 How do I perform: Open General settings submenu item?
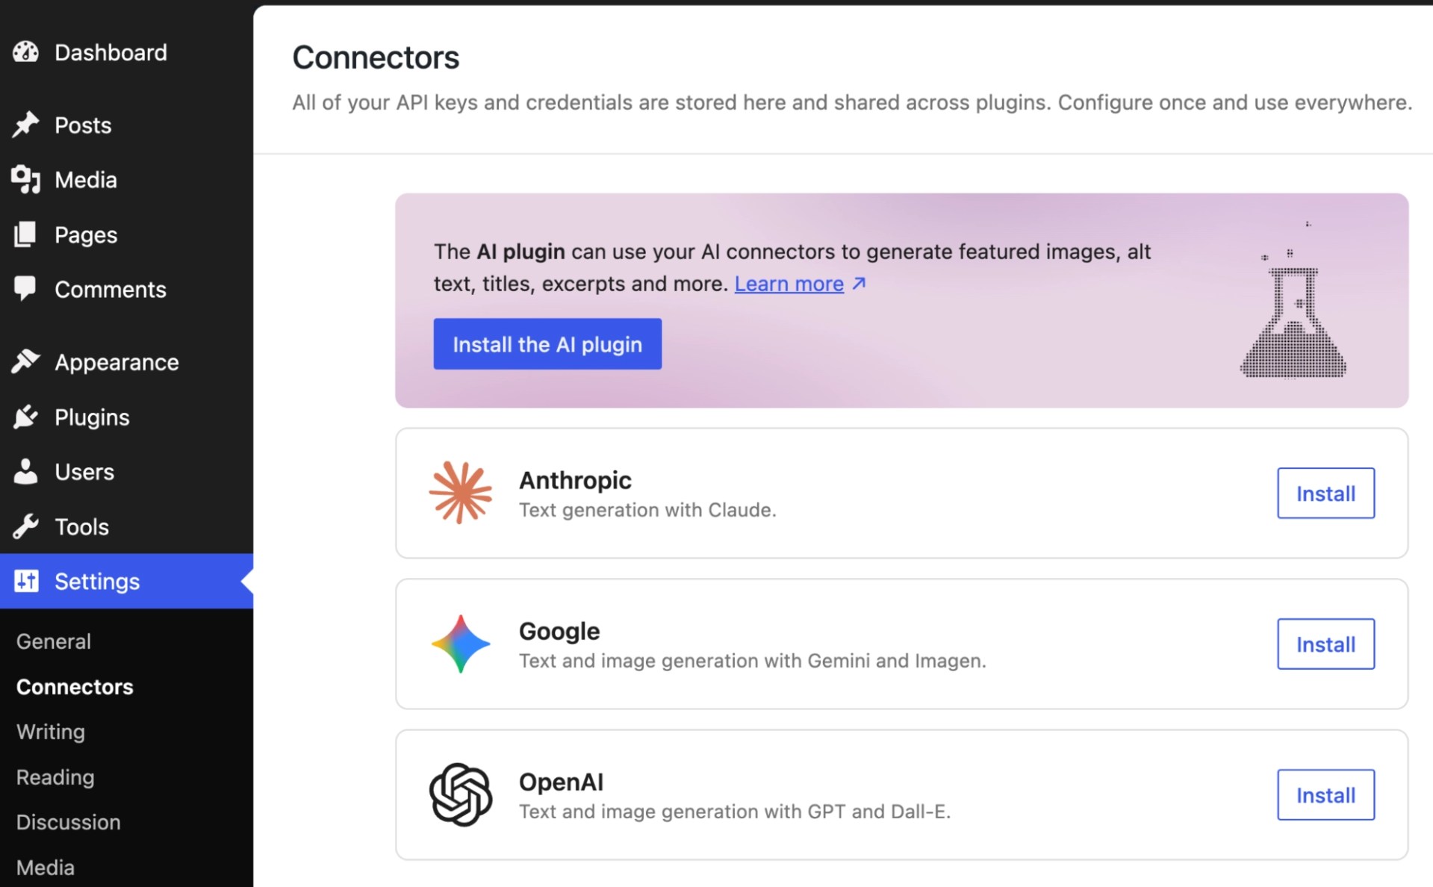click(54, 641)
